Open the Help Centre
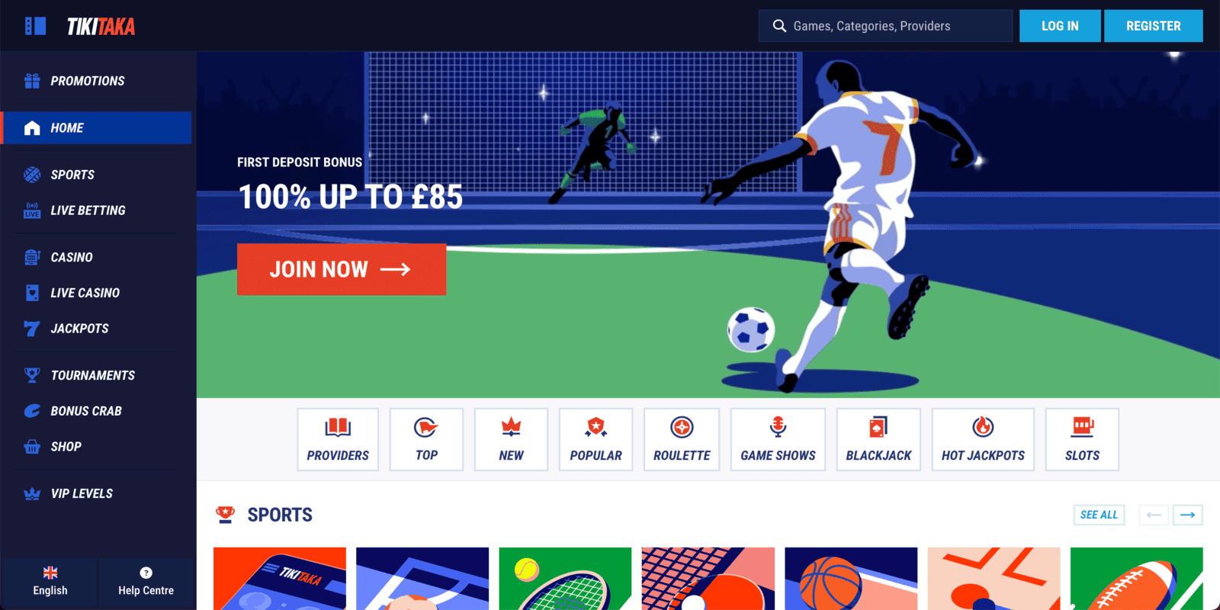Viewport: 1220px width, 610px height. tap(146, 582)
